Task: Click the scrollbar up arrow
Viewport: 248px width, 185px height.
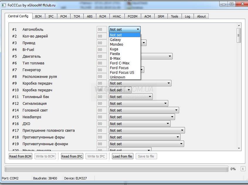Action: 239,25
